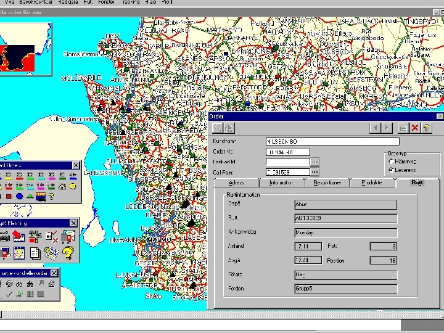Select the light green sum line tool
Viewport: 444px width, 333px height.
click(x=30, y=176)
